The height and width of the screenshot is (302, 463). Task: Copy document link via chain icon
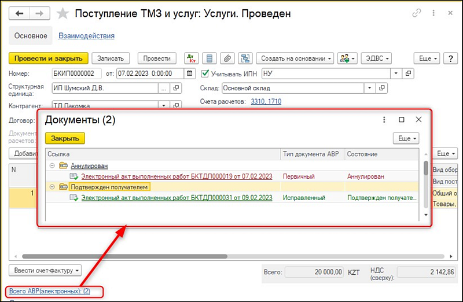[x=416, y=13]
